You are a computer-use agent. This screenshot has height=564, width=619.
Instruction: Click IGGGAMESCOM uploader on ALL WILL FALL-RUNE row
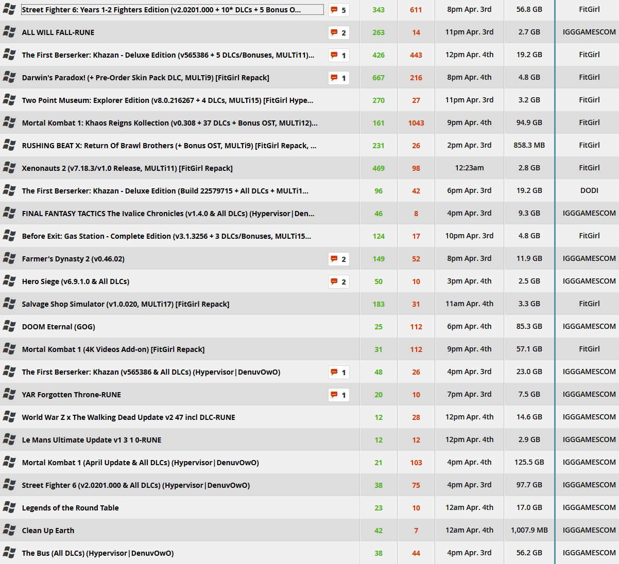589,32
